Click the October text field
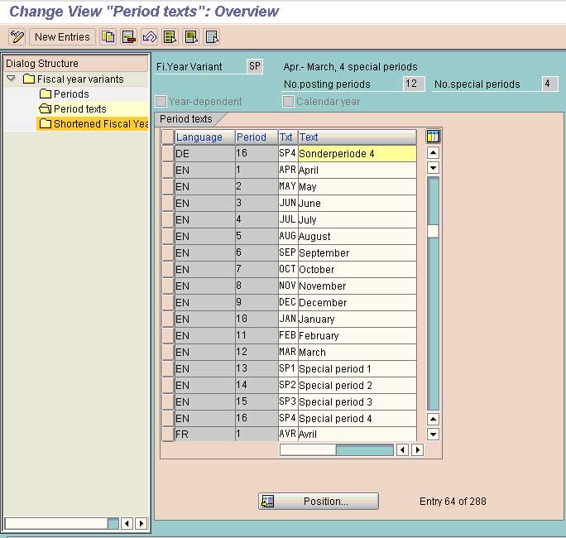This screenshot has width=566, height=538. click(x=357, y=270)
